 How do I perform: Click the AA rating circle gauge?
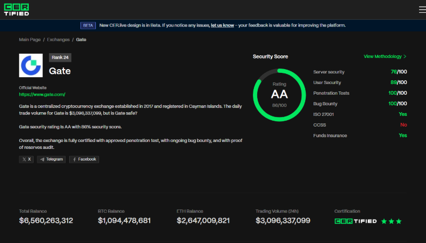pos(279,95)
